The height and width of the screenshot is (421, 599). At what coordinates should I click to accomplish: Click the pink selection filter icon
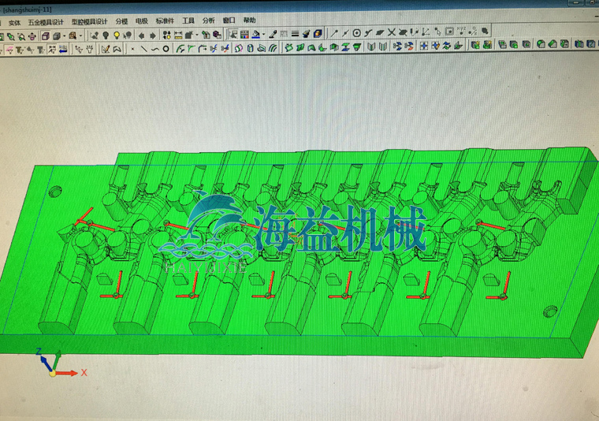click(9, 50)
